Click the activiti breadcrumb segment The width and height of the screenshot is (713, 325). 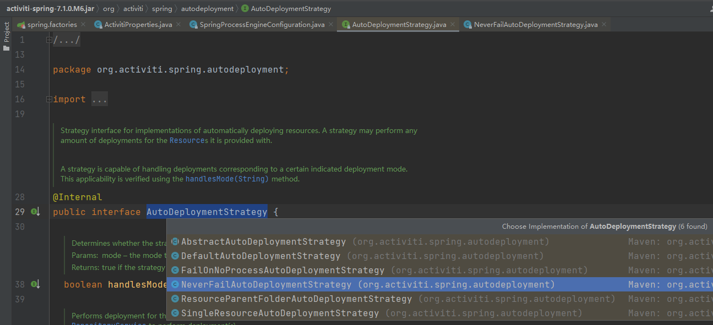coord(134,9)
